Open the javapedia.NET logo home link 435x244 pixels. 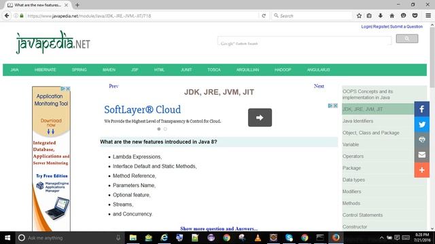click(x=53, y=42)
